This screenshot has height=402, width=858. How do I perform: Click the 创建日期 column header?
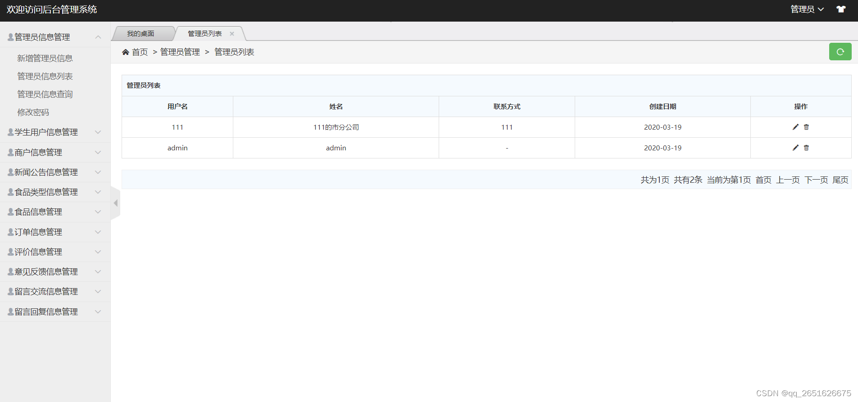click(663, 107)
